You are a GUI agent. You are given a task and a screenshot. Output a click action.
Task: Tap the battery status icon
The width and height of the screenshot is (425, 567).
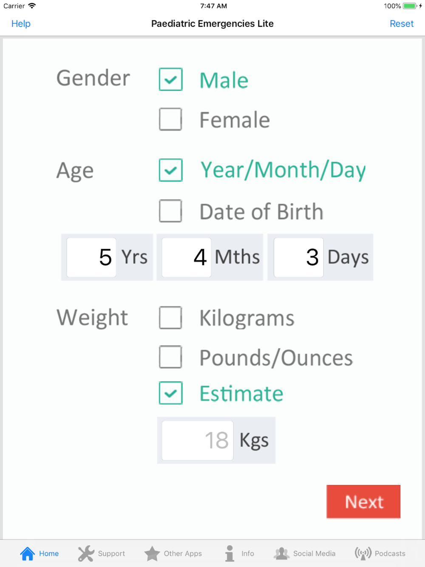(x=410, y=6)
